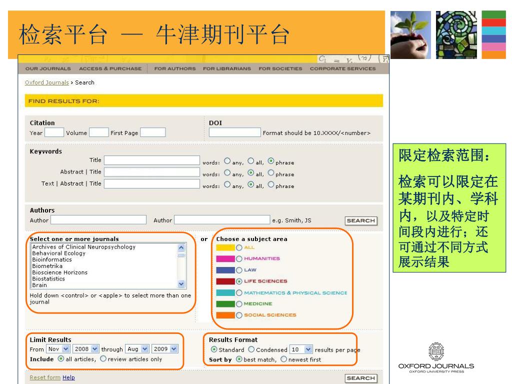Go to FOR AUTHORS section
Screen dimensions: 512x384
[175, 68]
